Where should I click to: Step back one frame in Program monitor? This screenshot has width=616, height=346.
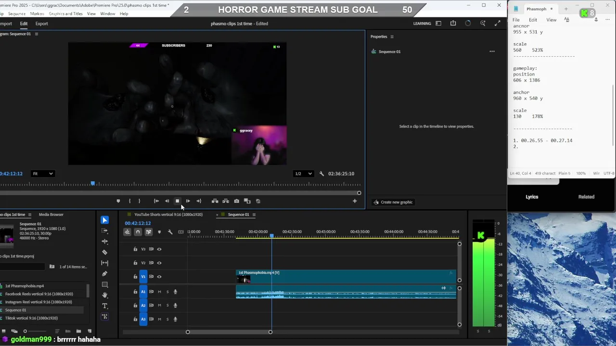(167, 201)
